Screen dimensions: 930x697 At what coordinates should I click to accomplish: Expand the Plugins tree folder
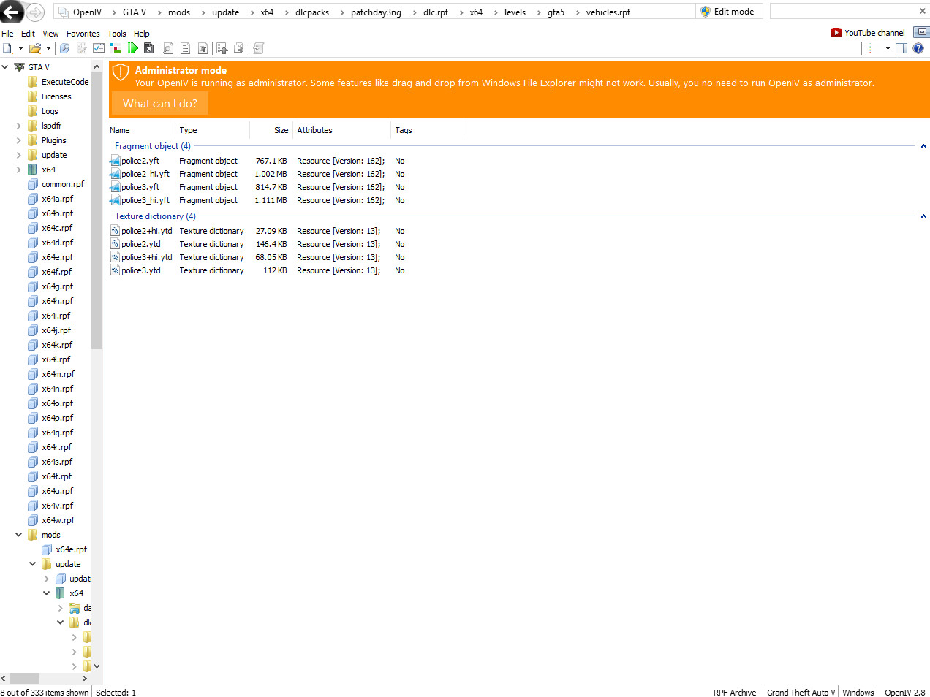[x=18, y=140]
